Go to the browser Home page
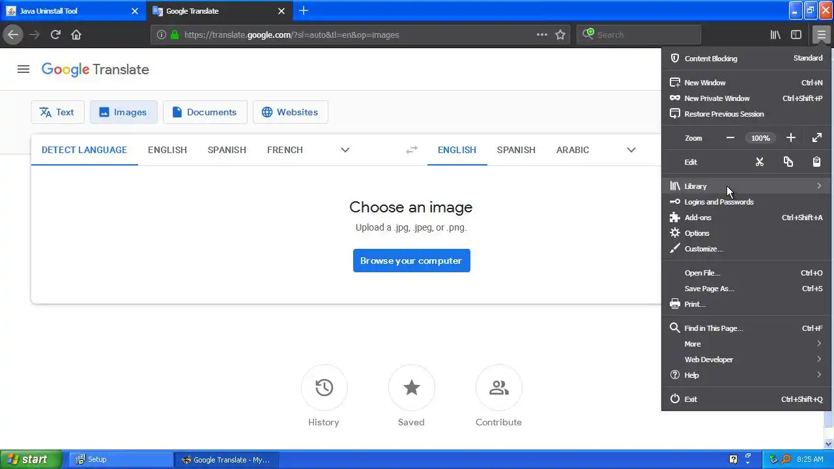This screenshot has height=469, width=834. (x=76, y=35)
